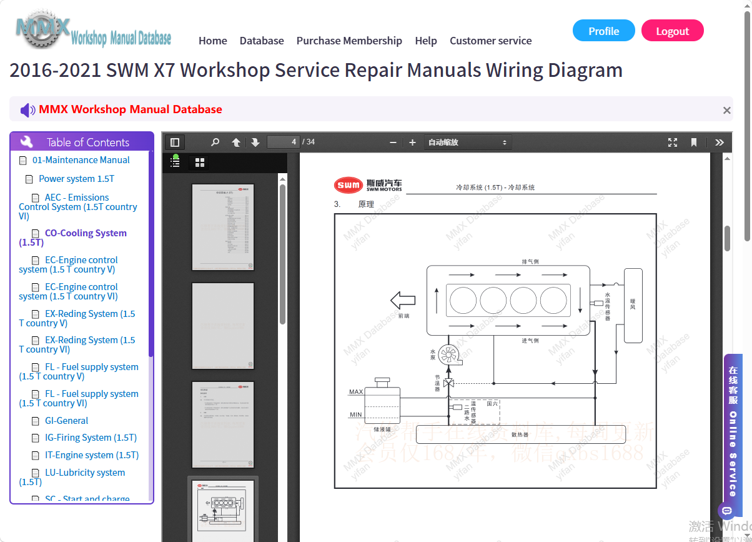Click the Profile button
This screenshot has height=542, width=752.
604,31
